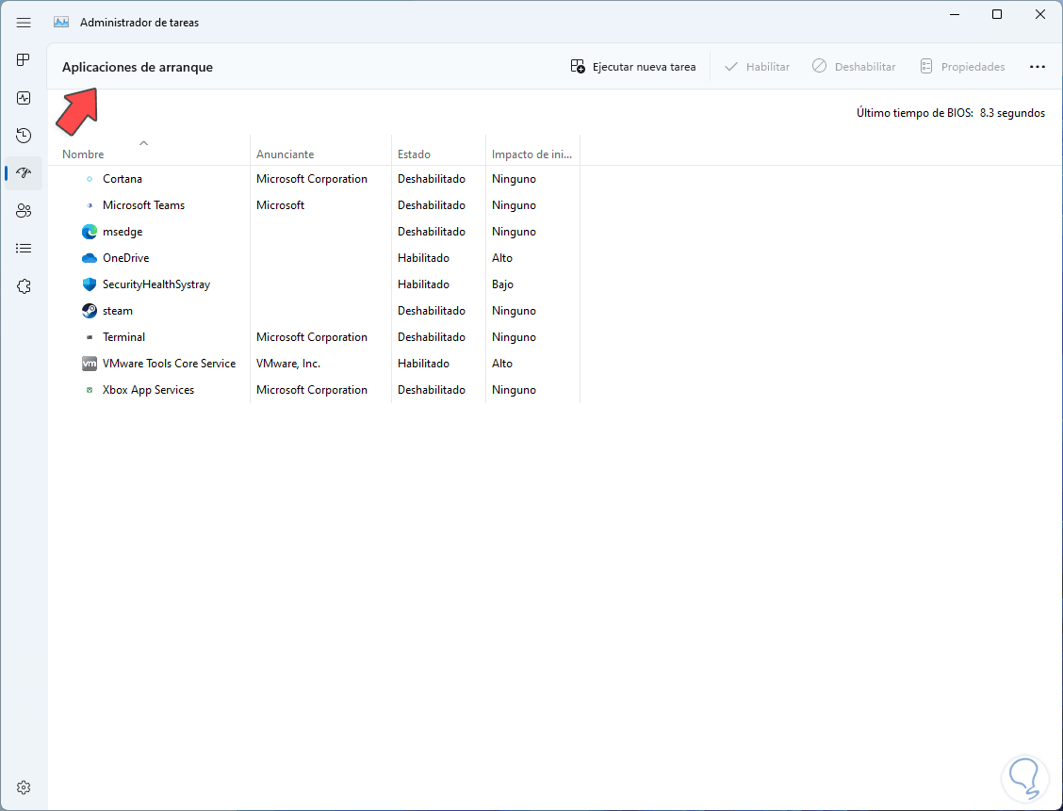1063x811 pixels.
Task: Click VMware, Inc. publisher cell
Action: 288,364
